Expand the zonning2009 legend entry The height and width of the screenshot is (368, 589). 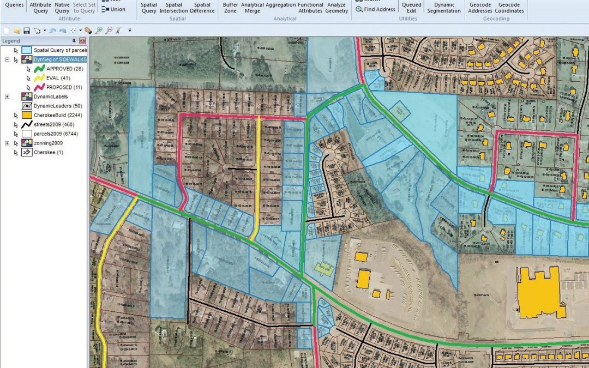pyautogui.click(x=7, y=143)
